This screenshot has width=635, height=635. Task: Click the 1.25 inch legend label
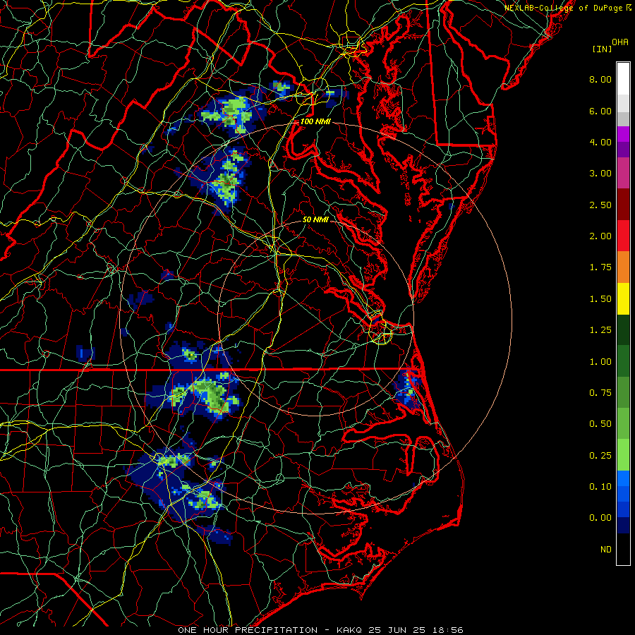tap(600, 330)
